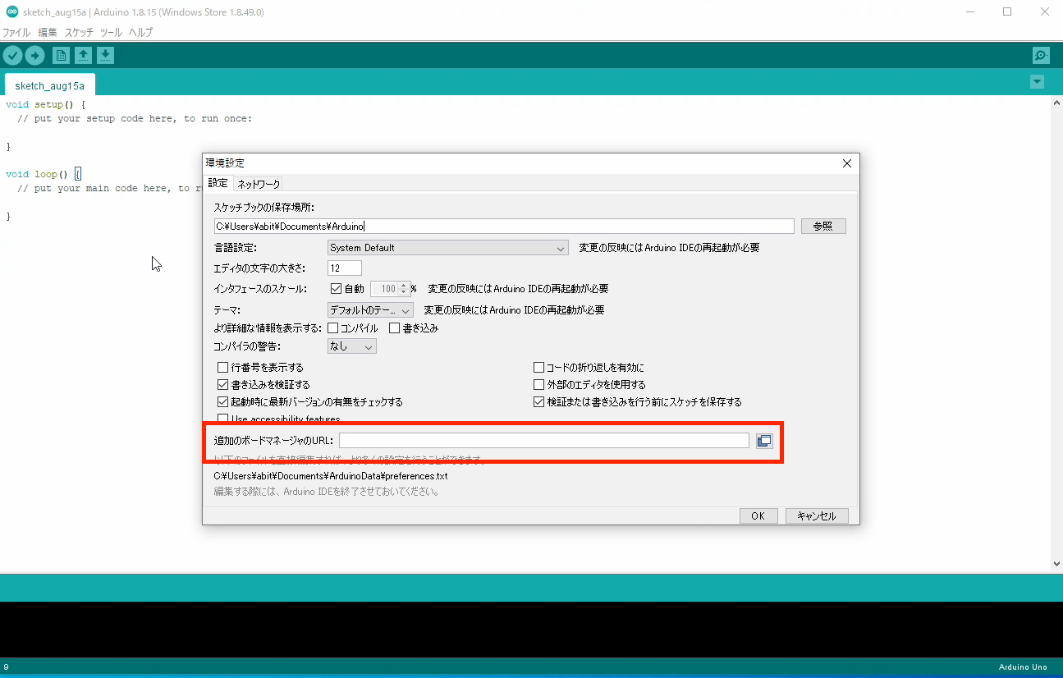Enable Use accessibility features checkbox
The height and width of the screenshot is (678, 1063).
tap(222, 419)
